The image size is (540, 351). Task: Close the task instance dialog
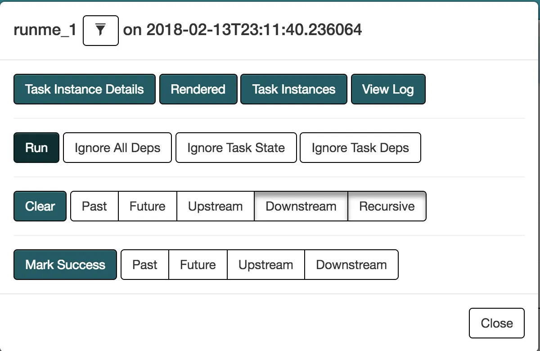[497, 323]
